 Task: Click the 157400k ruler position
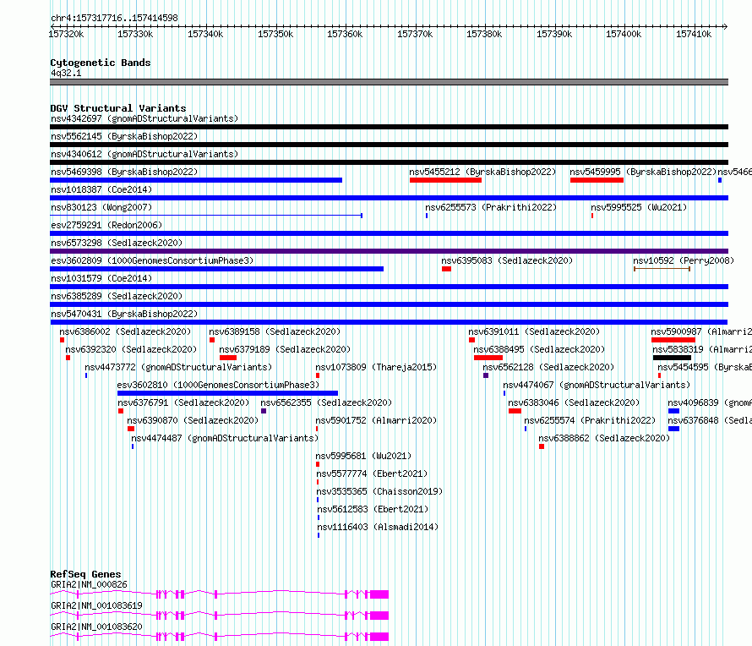coord(624,34)
